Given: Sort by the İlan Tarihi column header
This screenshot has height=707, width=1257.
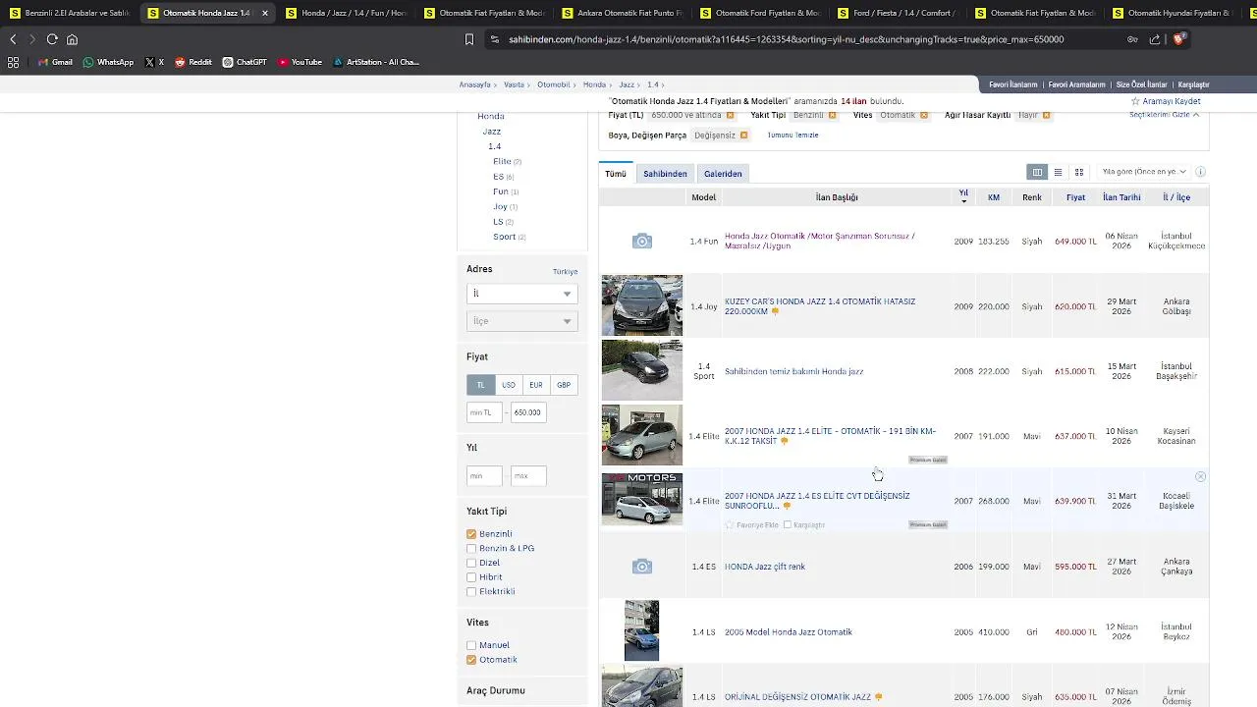Looking at the screenshot, I should click(1121, 197).
